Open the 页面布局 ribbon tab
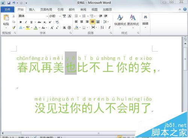 click(x=46, y=9)
